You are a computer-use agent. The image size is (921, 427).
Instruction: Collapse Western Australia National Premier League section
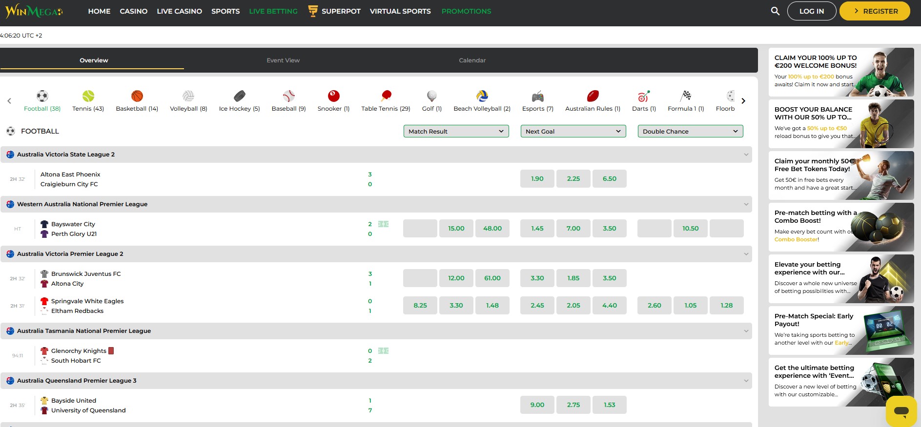746,204
